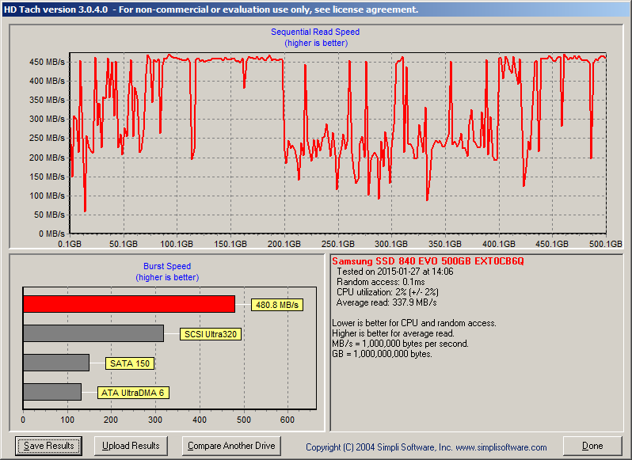The height and width of the screenshot is (460, 632).
Task: Click the HD Tach title bar
Action: point(316,10)
